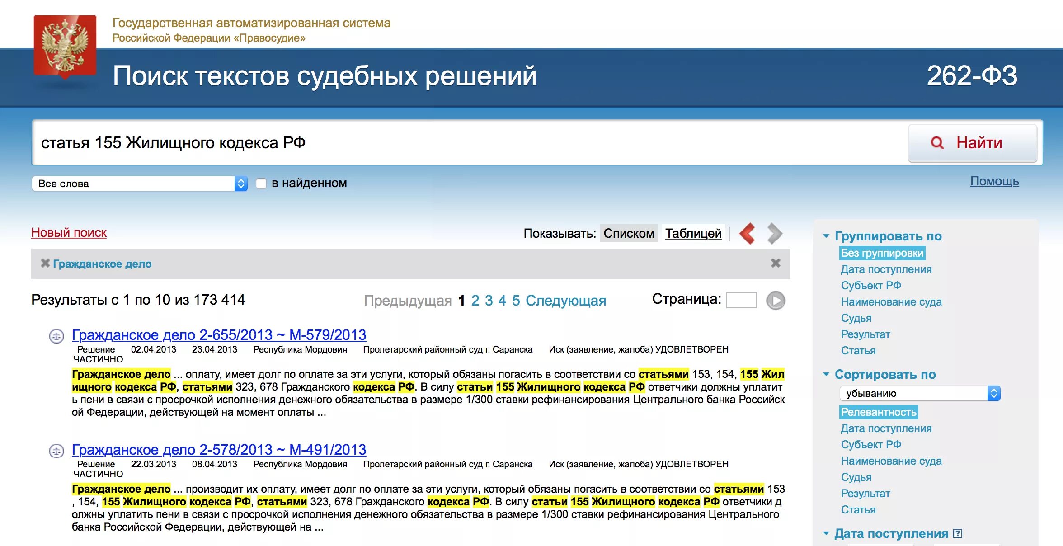Collapse the 'Группировать по' section

pos(826,236)
